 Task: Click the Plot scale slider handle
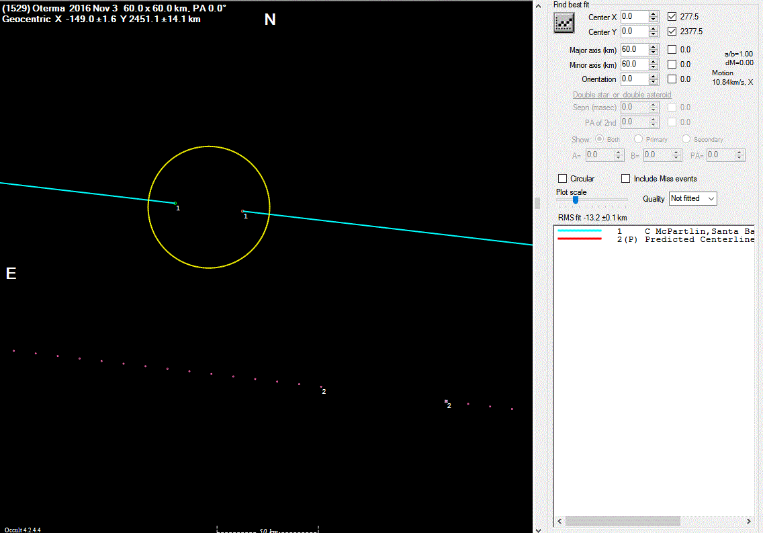coord(576,200)
